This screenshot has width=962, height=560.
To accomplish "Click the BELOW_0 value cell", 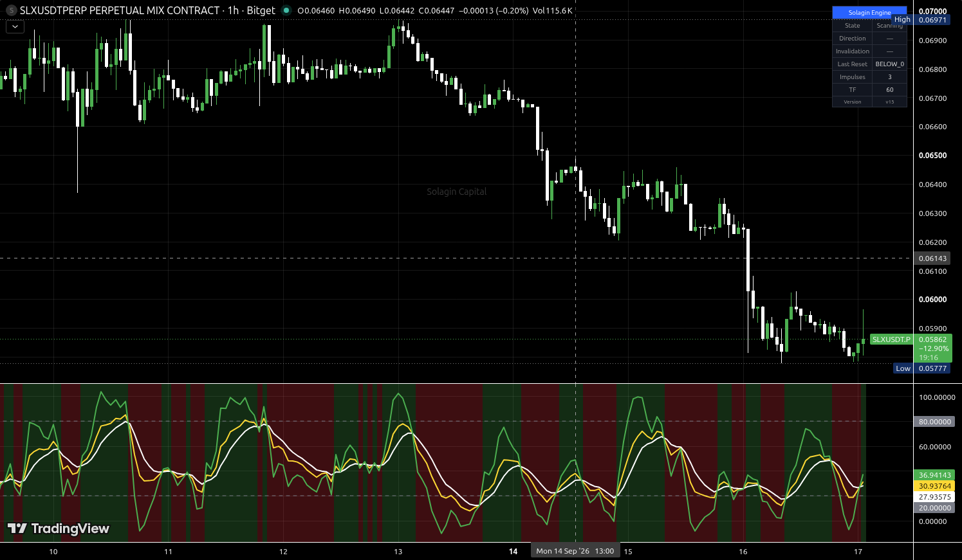I will pyautogui.click(x=889, y=64).
